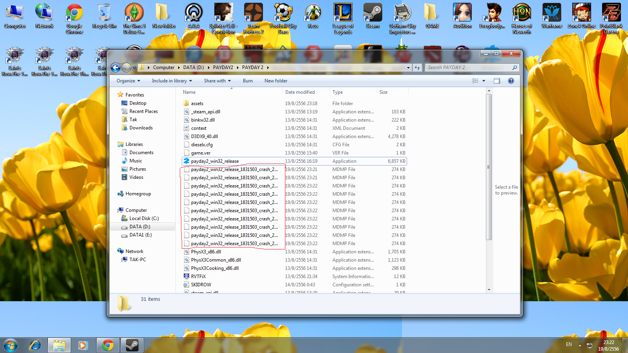This screenshot has height=353, width=628.
Task: Open Explorer Help question mark icon
Action: tap(511, 81)
